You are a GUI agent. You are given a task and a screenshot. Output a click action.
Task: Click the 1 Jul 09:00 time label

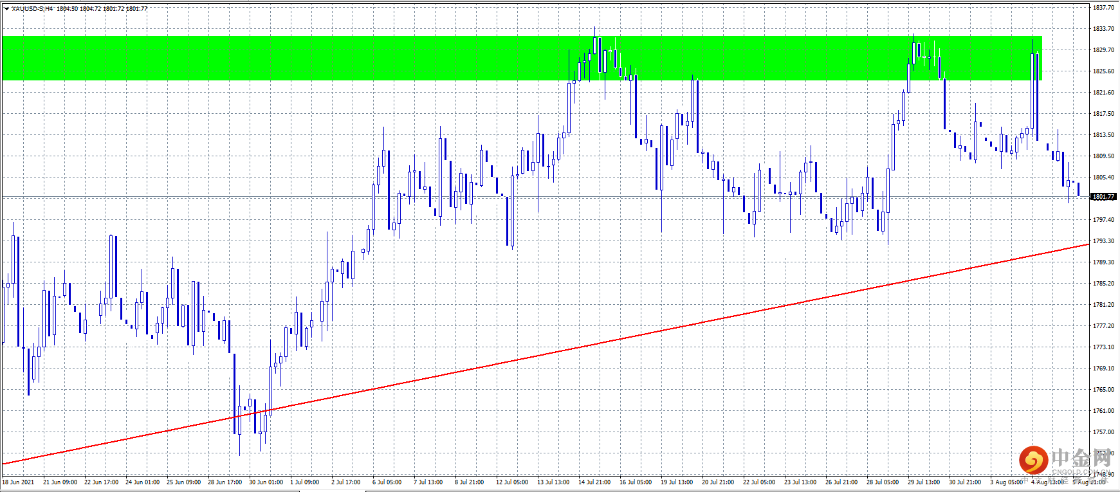tap(304, 482)
